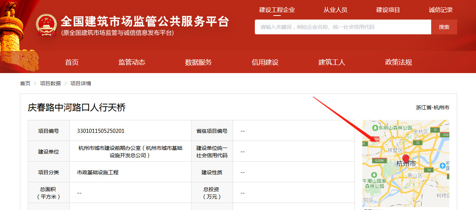Click the red location pin on map
The image size is (476, 210).
[x=406, y=159]
